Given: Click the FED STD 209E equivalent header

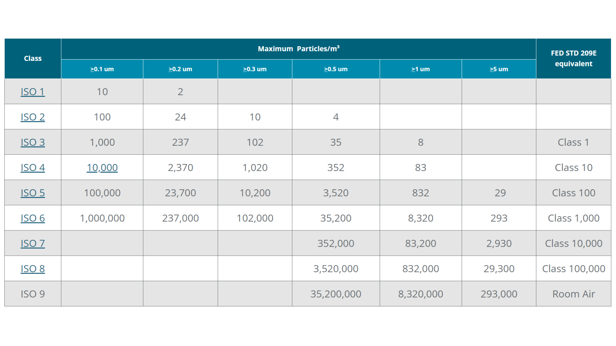Looking at the screenshot, I should (573, 58).
